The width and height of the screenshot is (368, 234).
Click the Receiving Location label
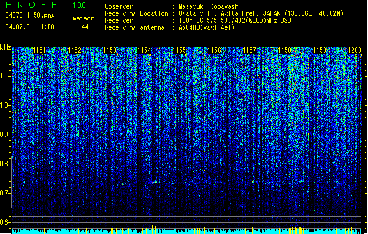pyautogui.click(x=136, y=13)
